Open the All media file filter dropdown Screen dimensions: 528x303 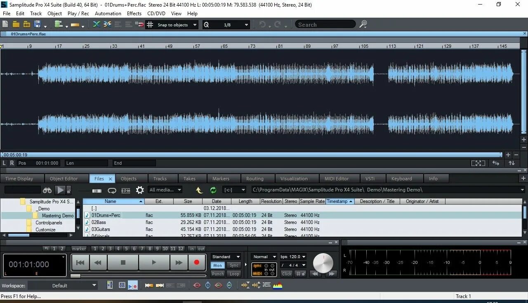tap(165, 190)
